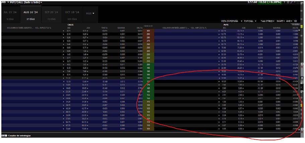Expand the AMD symbol dropdown at top left
Screen dimensions: 305x143
tap(3, 2)
